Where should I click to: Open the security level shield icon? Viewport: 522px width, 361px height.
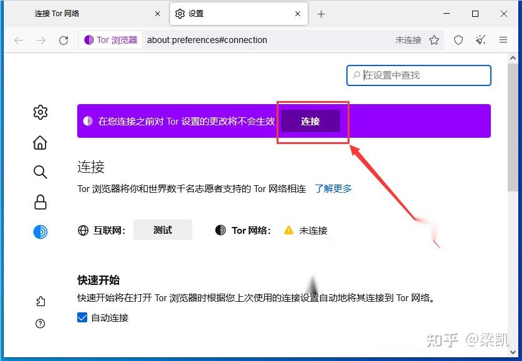458,39
